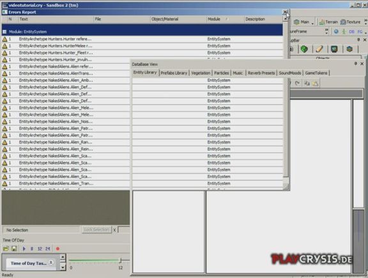
Task: Click the green cube Objects icon
Action: pos(304,49)
